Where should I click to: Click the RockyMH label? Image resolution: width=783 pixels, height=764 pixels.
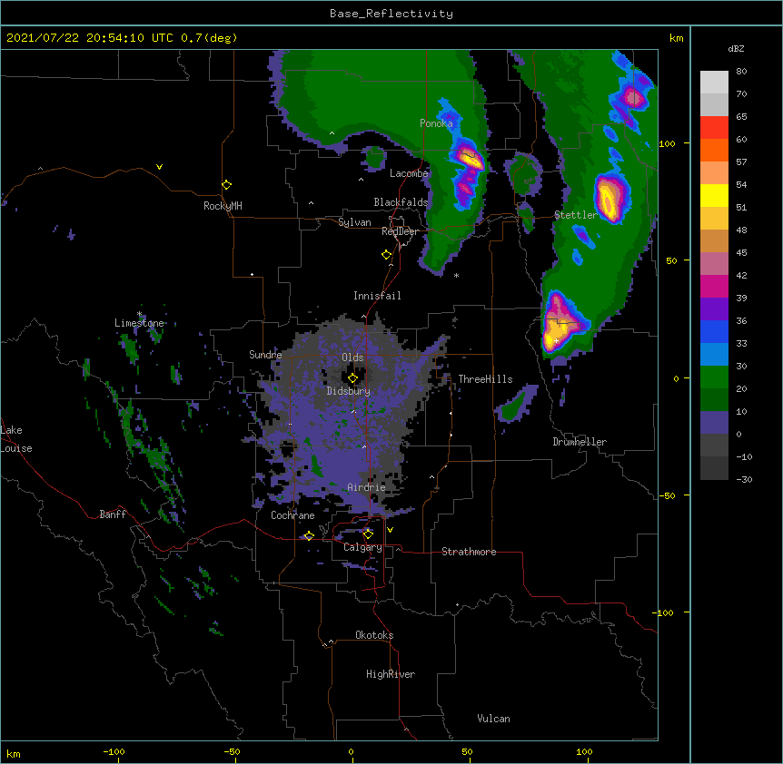pos(223,206)
